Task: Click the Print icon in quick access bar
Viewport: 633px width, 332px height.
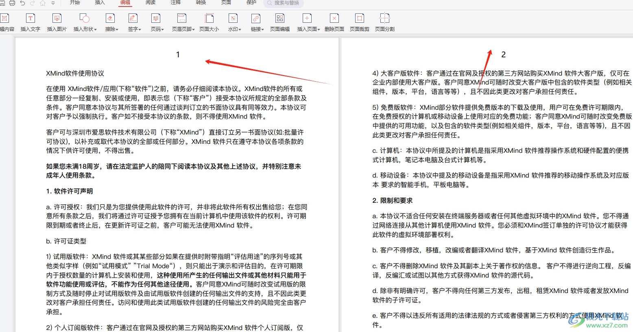Action: (x=12, y=3)
